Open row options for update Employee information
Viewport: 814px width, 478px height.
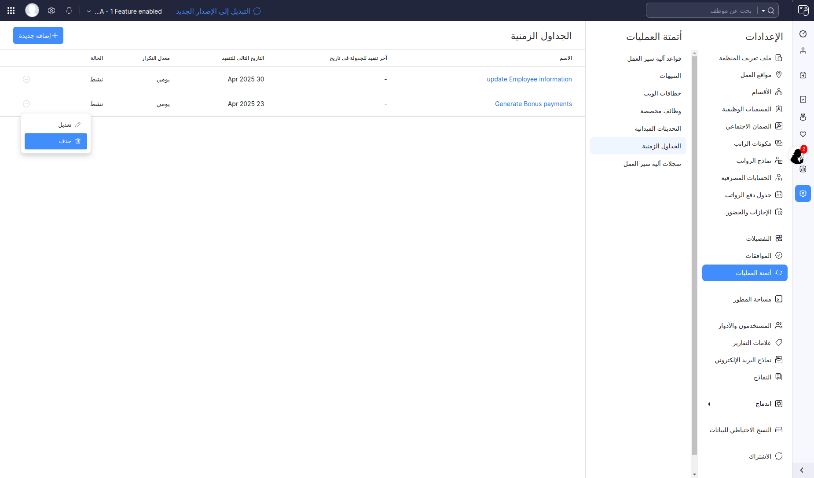[26, 79]
